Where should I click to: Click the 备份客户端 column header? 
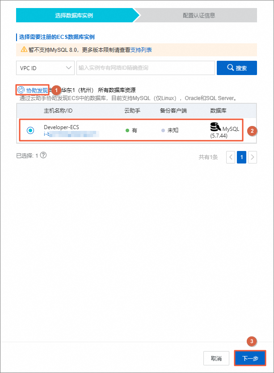[x=173, y=111]
